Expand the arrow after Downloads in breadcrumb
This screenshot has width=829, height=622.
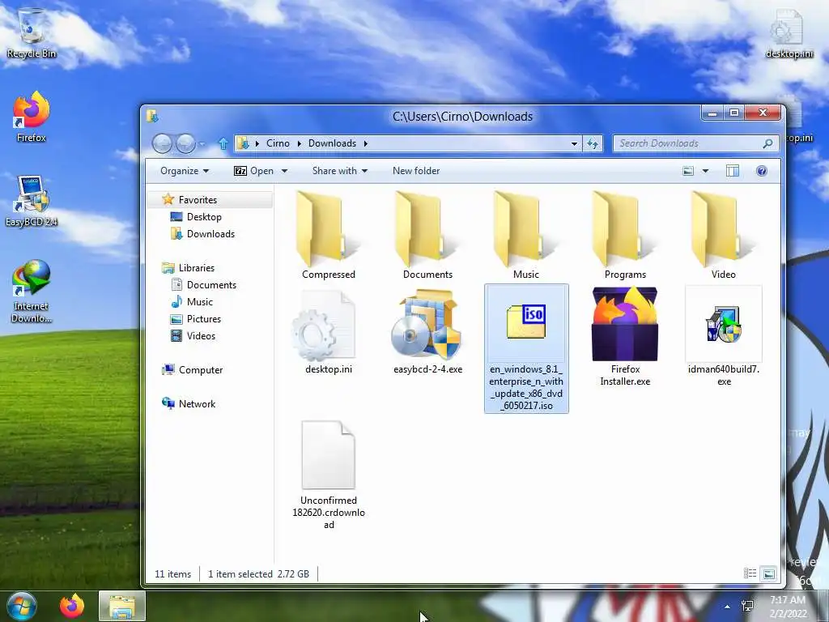click(365, 143)
